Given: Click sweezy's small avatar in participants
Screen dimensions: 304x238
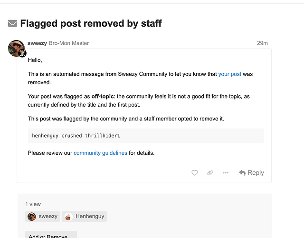Looking at the screenshot, I should (32, 217).
